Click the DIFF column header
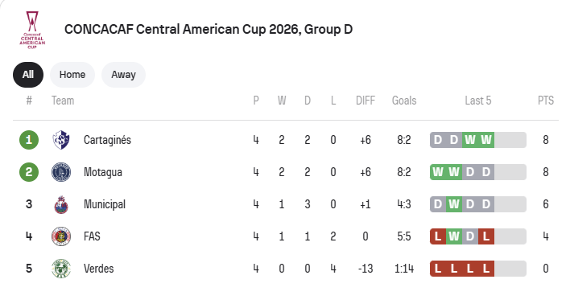Image resolution: width=566 pixels, height=304 pixels. click(x=366, y=101)
